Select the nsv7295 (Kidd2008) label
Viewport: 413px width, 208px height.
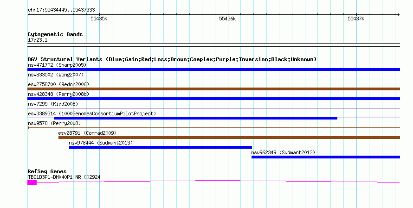pos(53,104)
